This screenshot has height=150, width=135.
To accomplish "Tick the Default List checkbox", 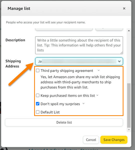I will coord(38,112).
